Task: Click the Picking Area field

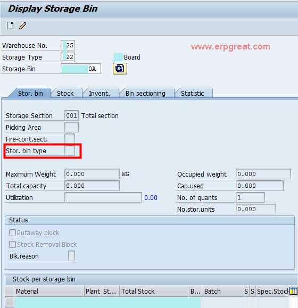Action: [71, 127]
